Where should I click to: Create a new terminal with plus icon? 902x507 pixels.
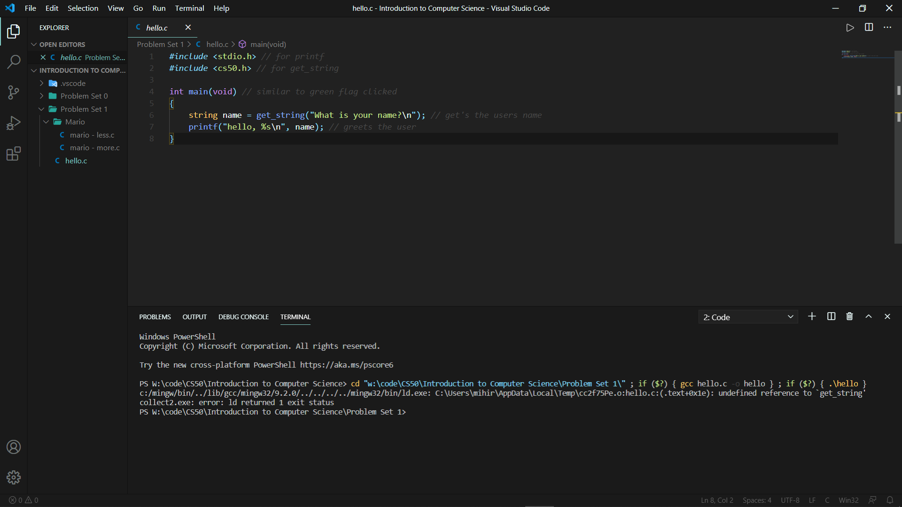[x=812, y=316]
